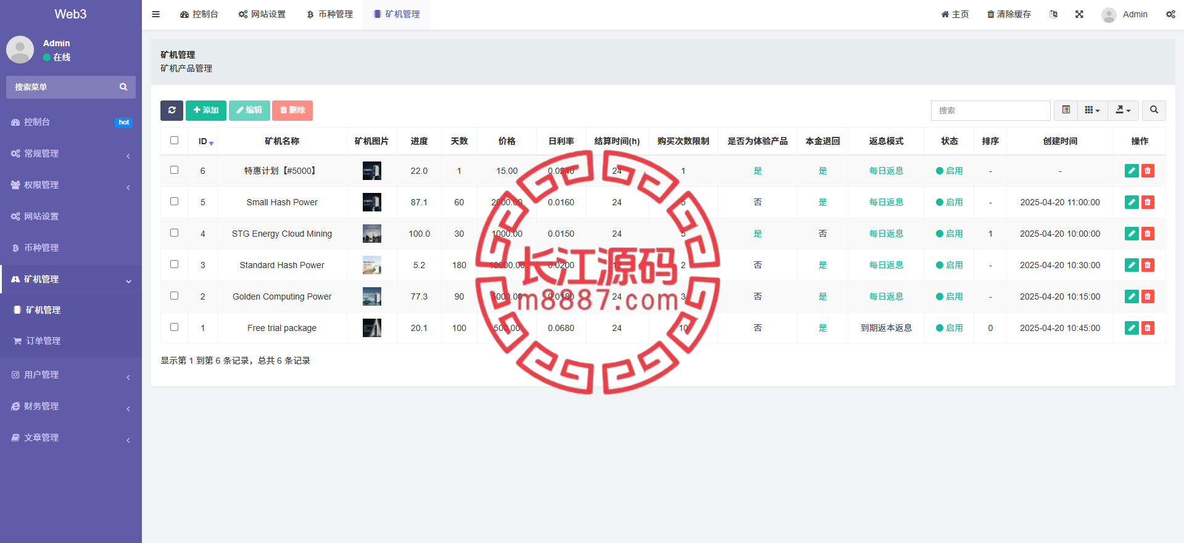Click the red 删除 delete toolbar button
1184x543 pixels.
tap(292, 110)
